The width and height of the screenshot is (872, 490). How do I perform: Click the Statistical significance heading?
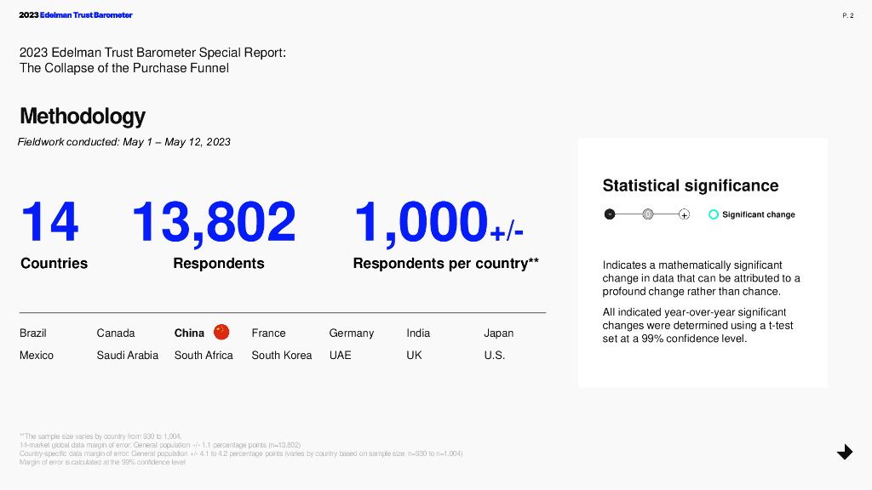690,185
